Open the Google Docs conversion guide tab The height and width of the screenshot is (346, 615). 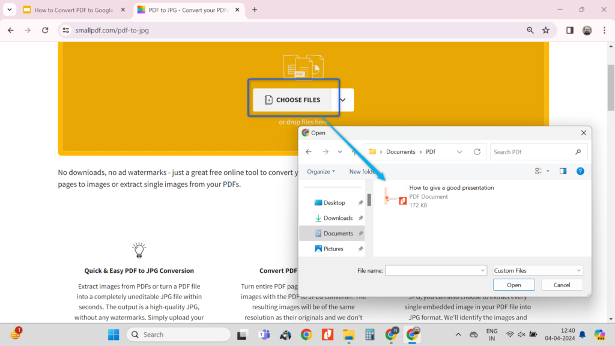click(72, 10)
